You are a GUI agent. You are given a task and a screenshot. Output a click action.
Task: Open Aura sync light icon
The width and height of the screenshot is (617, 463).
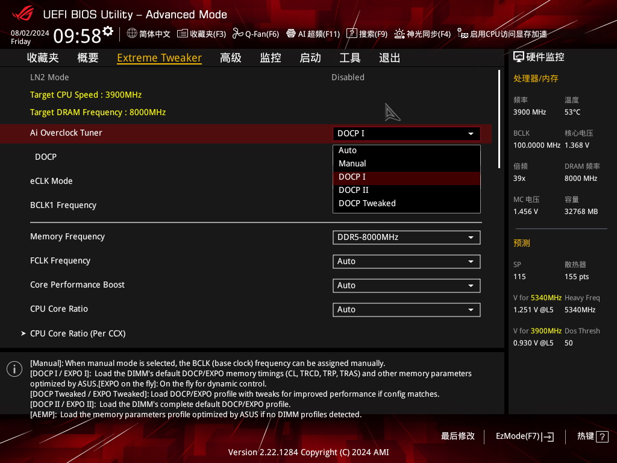[x=399, y=34]
